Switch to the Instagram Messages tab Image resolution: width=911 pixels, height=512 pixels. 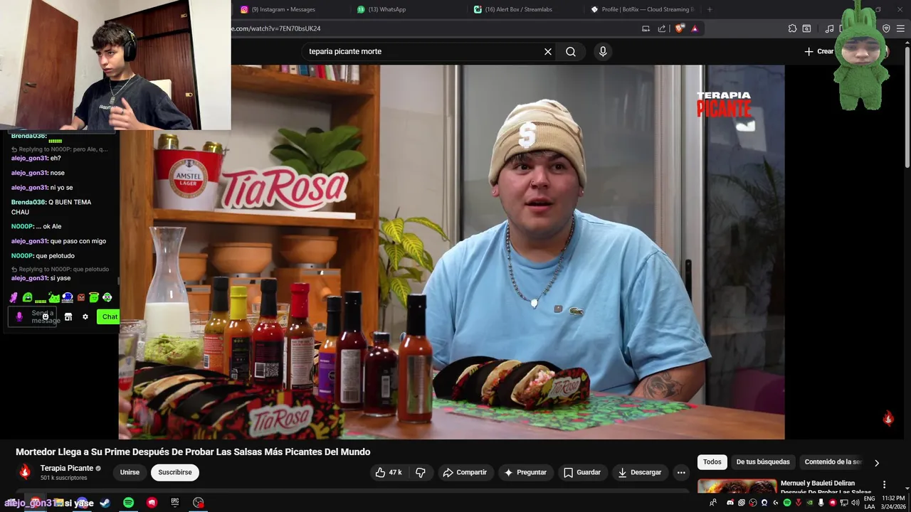point(283,9)
